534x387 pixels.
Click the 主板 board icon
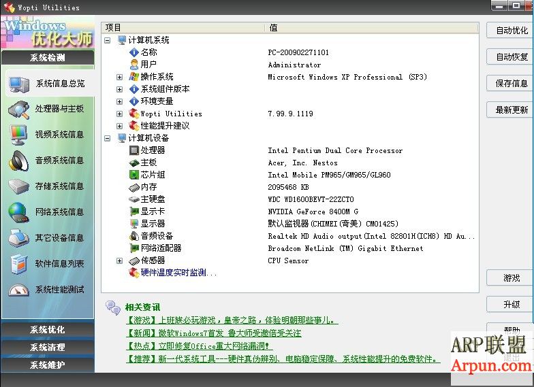(134, 163)
